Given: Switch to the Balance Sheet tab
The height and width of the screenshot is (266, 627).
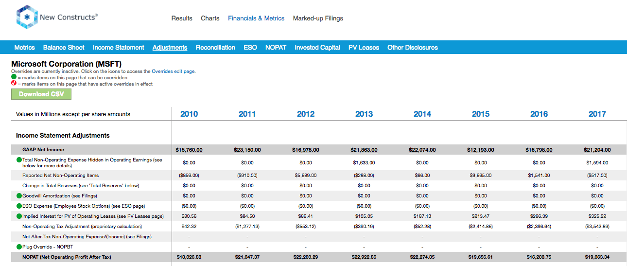Looking at the screenshot, I should click(x=64, y=47).
